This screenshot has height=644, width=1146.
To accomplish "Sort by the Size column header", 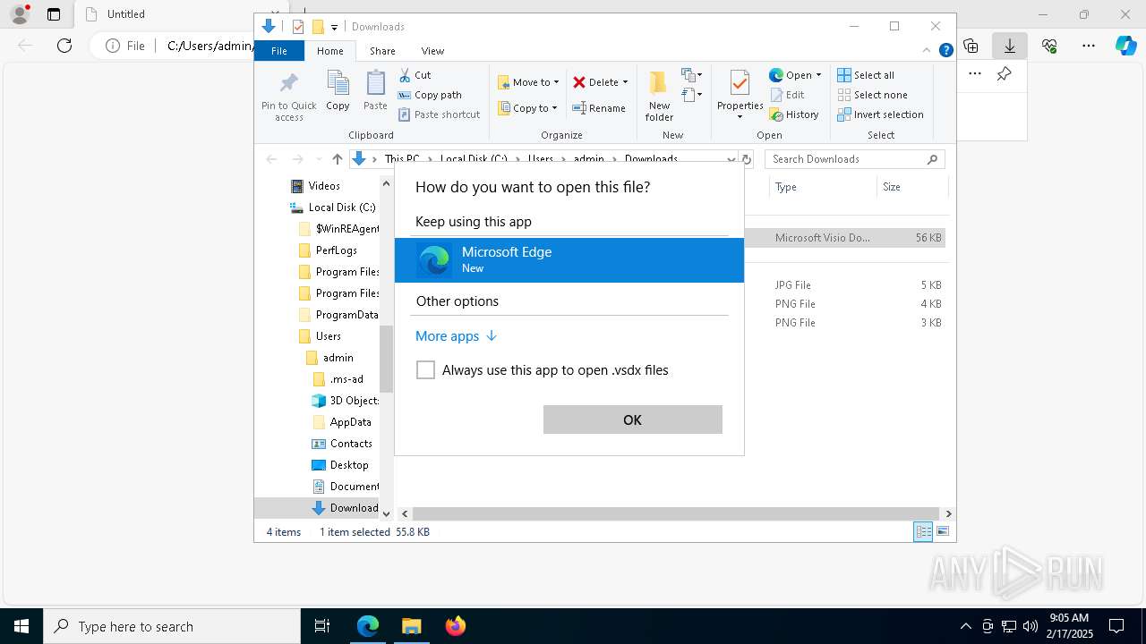I will click(x=911, y=187).
